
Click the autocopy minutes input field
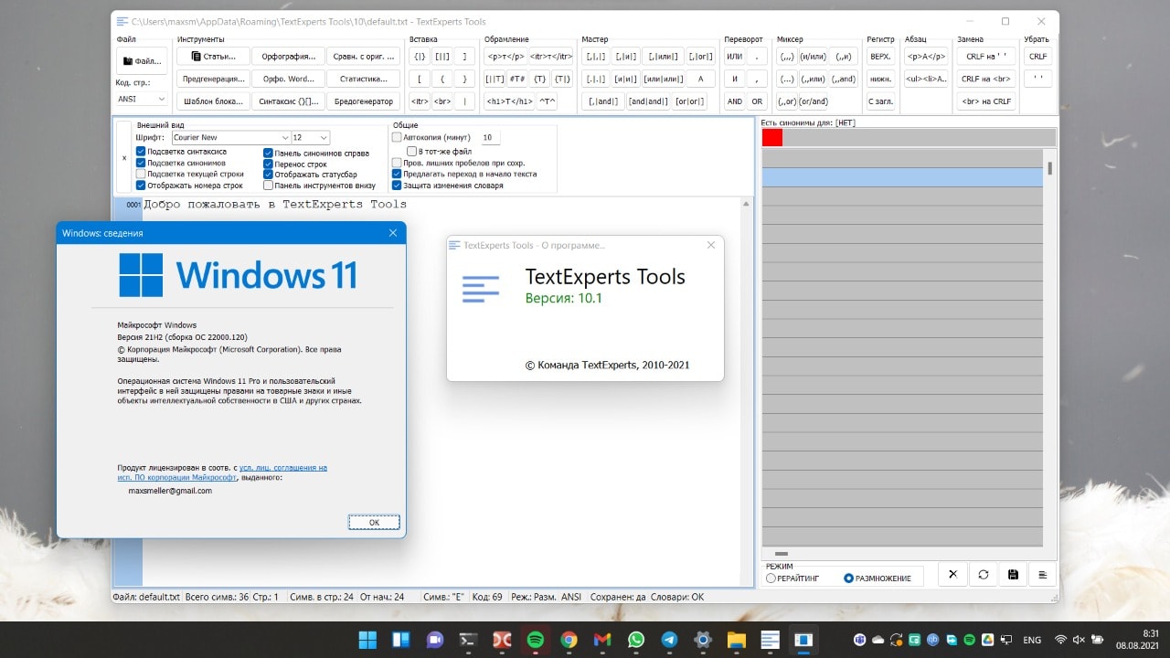click(490, 137)
